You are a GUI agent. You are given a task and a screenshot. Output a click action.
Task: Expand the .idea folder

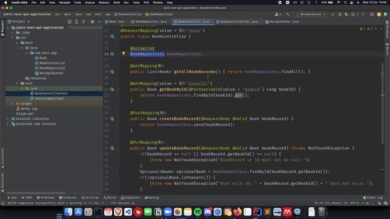point(12,32)
